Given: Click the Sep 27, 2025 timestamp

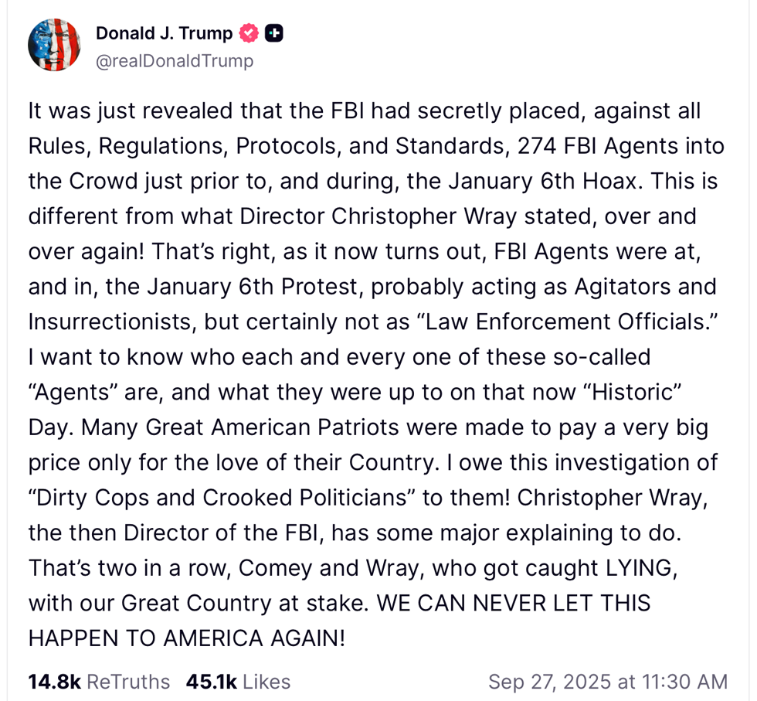Looking at the screenshot, I should [607, 681].
